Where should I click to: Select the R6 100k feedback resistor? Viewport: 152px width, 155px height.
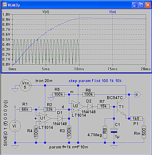89,95
